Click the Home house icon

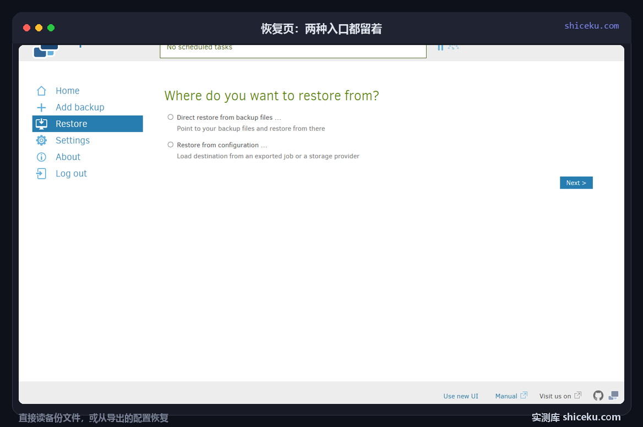[41, 91]
